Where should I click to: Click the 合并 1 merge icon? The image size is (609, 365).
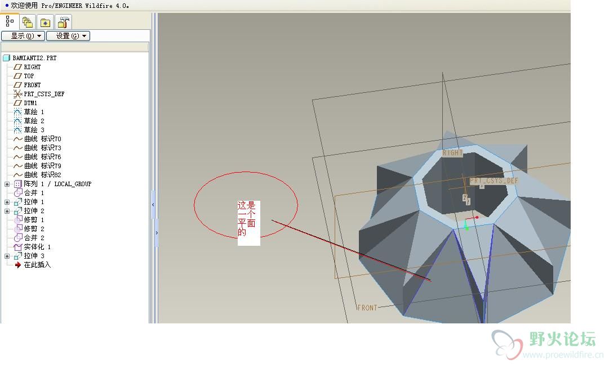18,193
